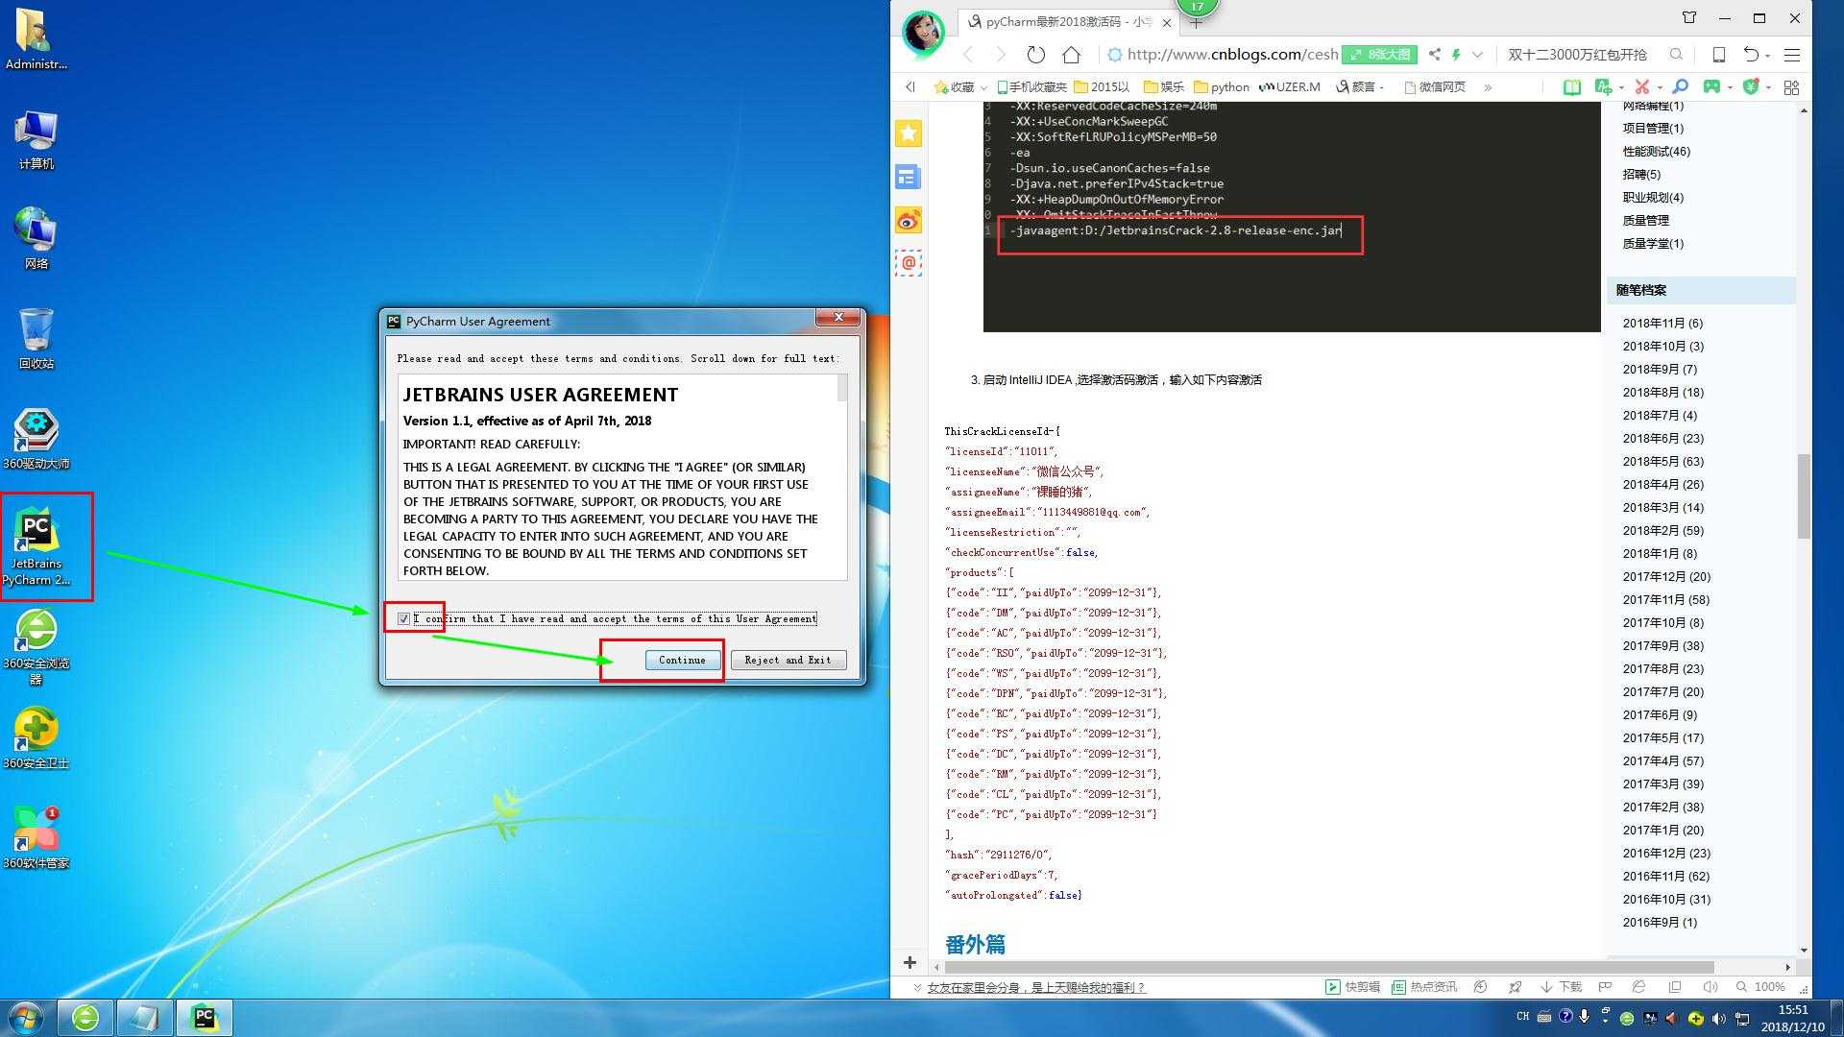The height and width of the screenshot is (1037, 1844).
Task: Open dropdown beside game controller icon
Action: [1730, 87]
